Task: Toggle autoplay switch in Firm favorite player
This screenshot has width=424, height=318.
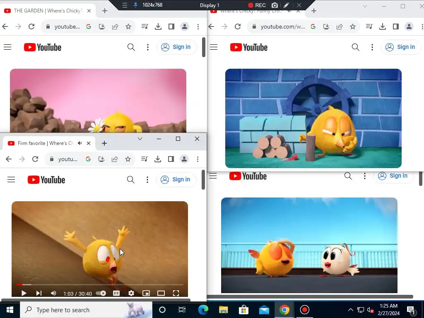Action: pyautogui.click(x=101, y=293)
